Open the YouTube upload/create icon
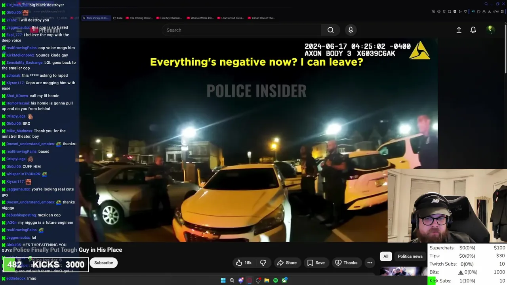The height and width of the screenshot is (285, 507). point(459,30)
